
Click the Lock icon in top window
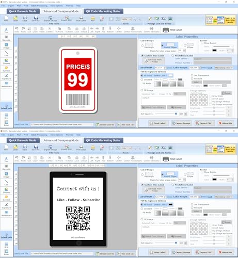point(77,29)
